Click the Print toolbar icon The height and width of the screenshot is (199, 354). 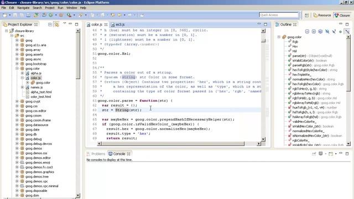[x=28, y=15]
